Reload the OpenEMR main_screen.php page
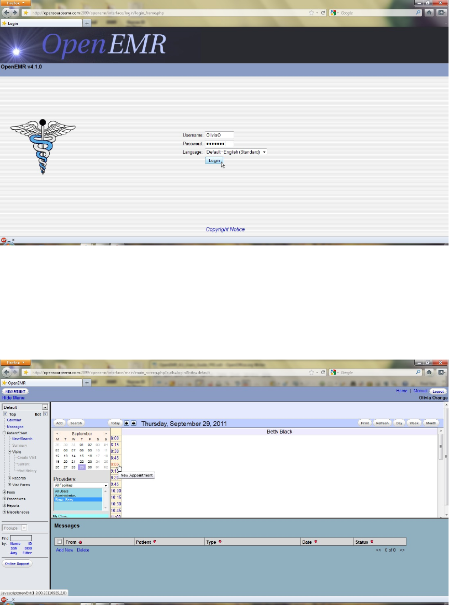 point(323,373)
